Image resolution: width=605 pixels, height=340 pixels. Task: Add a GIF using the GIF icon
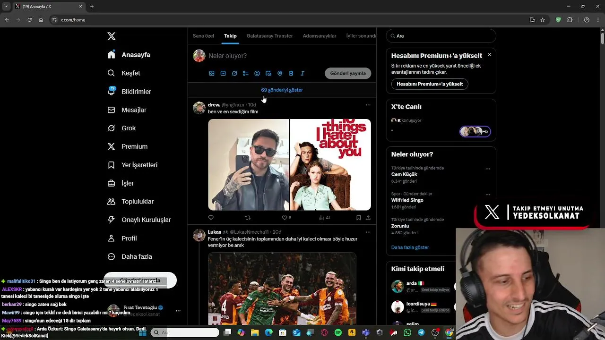(223, 73)
